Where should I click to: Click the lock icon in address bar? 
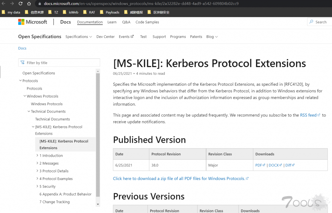(x=40, y=4)
